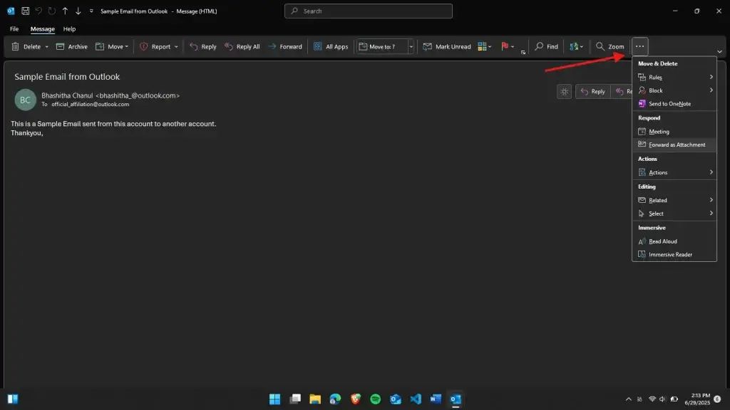The height and width of the screenshot is (410, 730).
Task: Open the Move dropdown
Action: click(112, 46)
